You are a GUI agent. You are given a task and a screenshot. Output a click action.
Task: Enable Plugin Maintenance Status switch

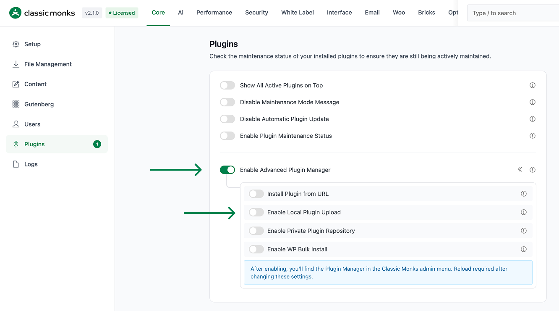coord(227,136)
